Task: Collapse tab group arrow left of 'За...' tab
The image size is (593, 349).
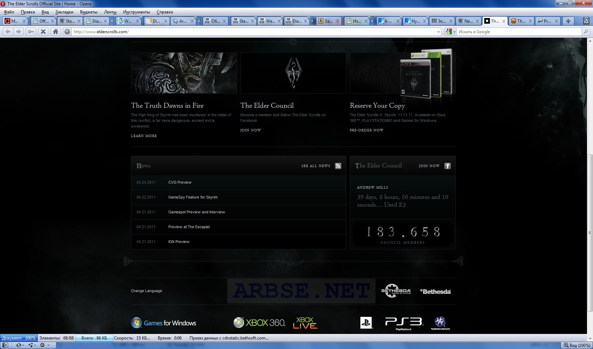Action: pos(312,21)
